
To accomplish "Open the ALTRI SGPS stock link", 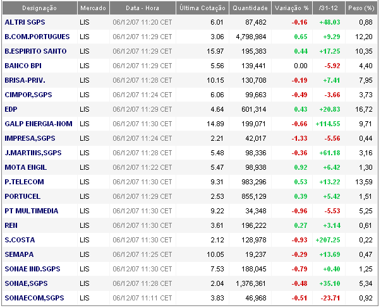I will click(x=25, y=22).
